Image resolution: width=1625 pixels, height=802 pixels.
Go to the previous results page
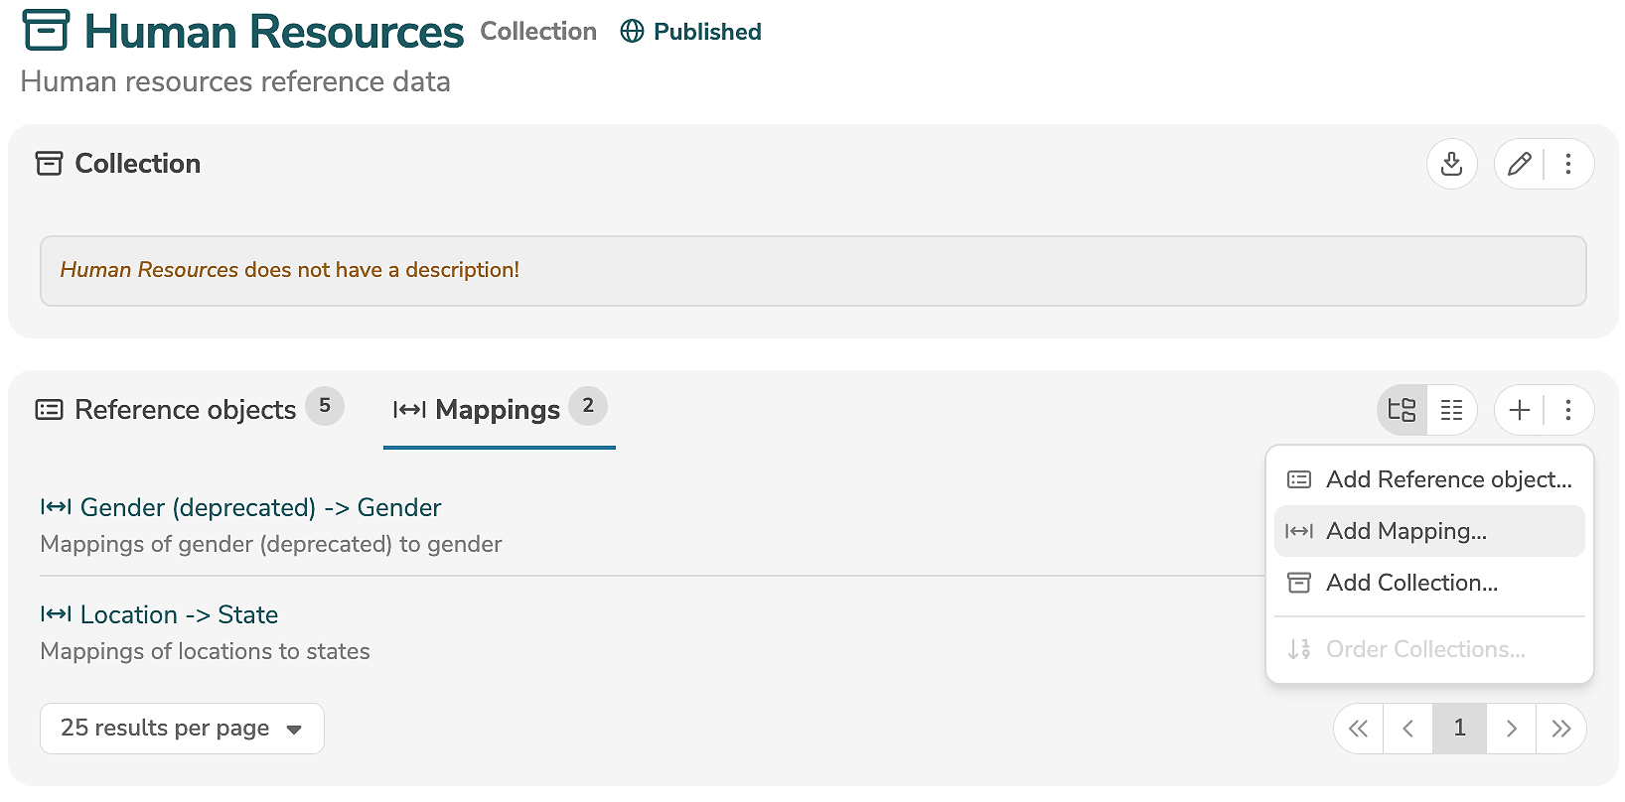[1407, 729]
